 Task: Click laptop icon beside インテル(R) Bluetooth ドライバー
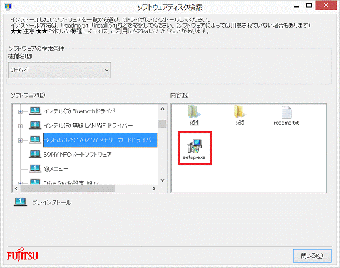[35, 111]
